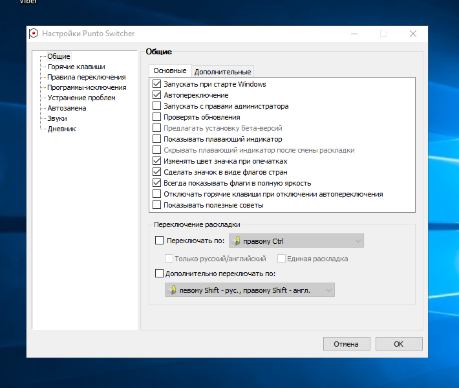
Task: Minimize the Punto Switcher settings window
Action: pos(354,34)
